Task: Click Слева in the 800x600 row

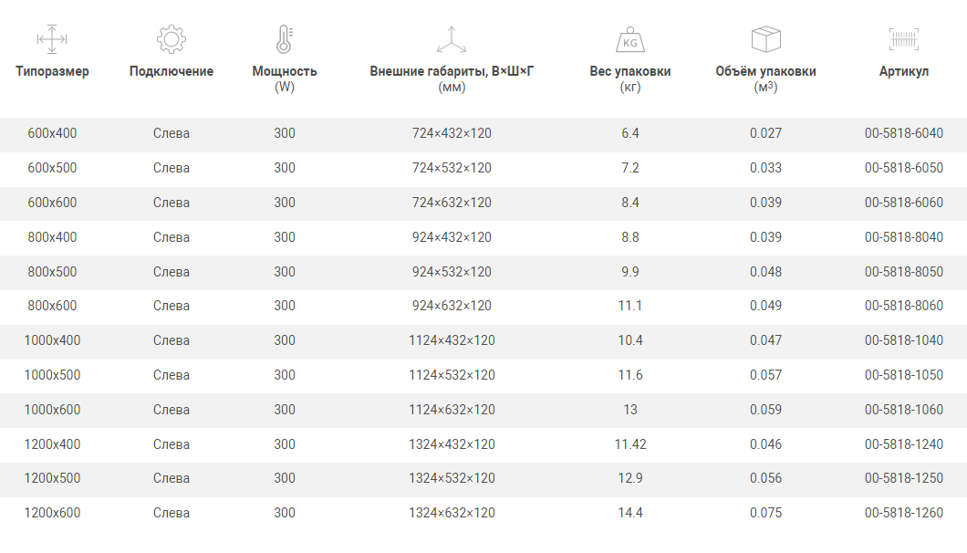Action: [x=172, y=306]
